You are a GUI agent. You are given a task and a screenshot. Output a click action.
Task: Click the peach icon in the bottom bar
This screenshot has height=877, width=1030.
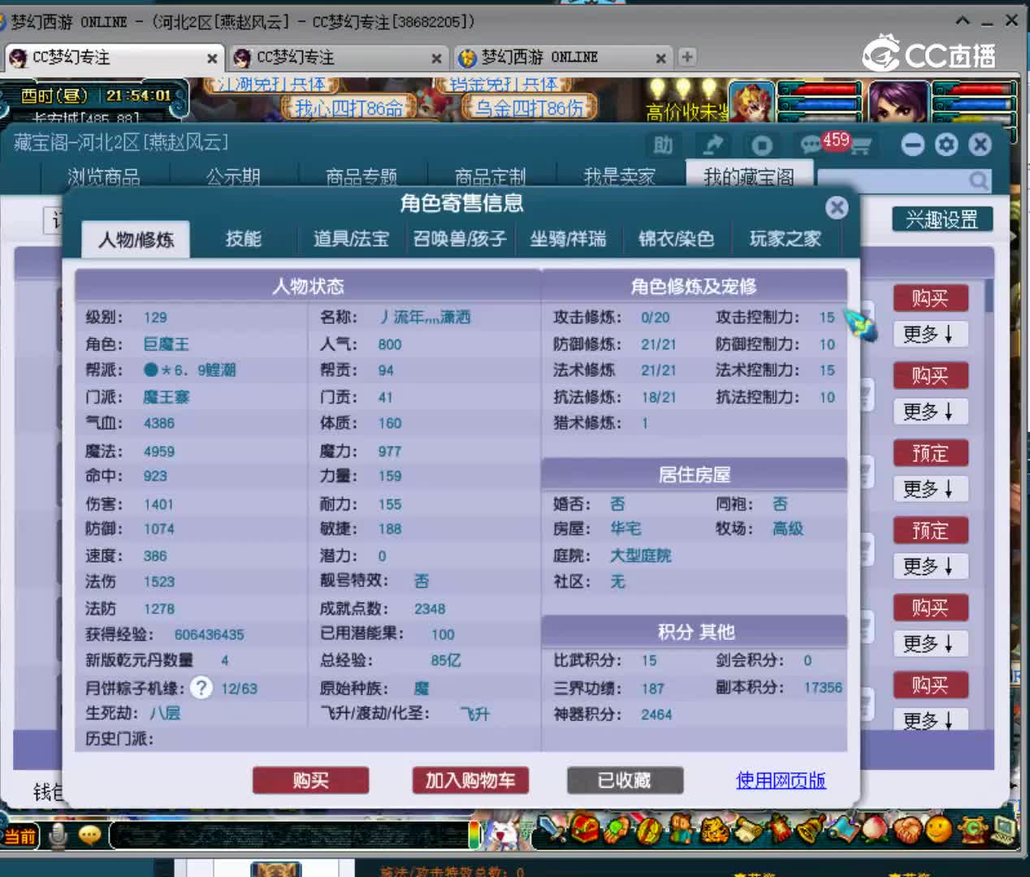point(875,829)
